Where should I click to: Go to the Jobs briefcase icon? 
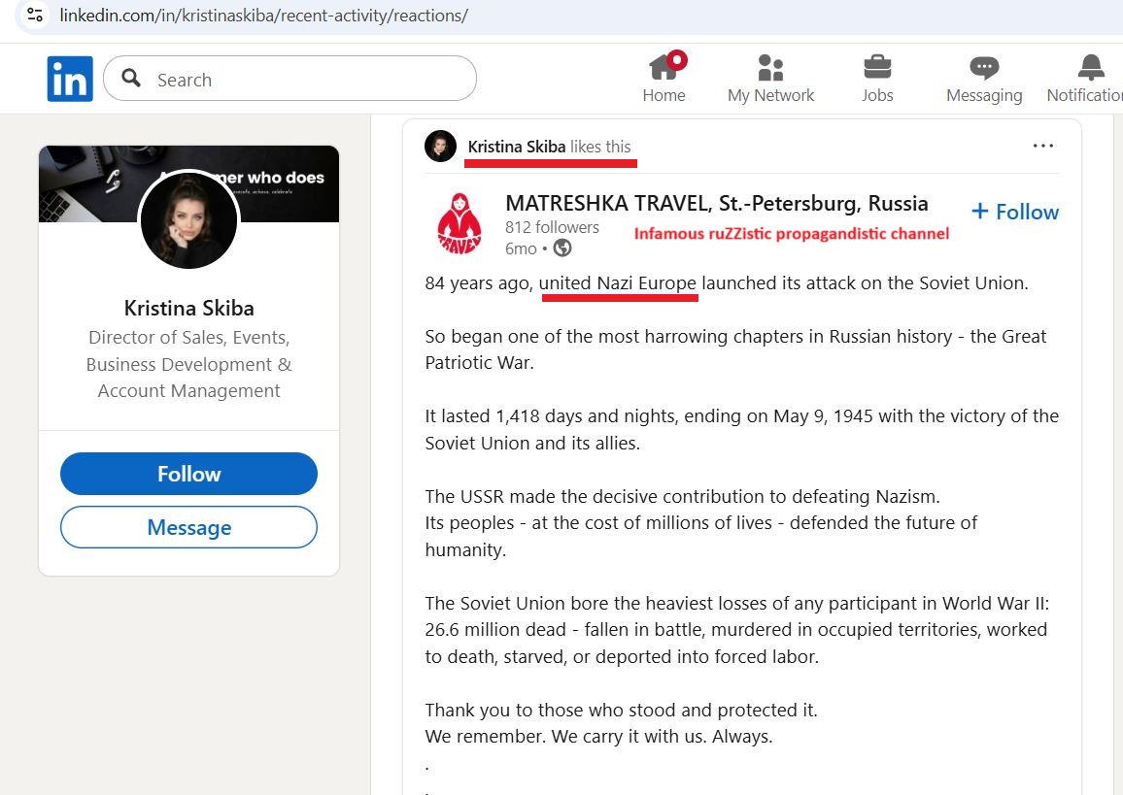pos(877,68)
